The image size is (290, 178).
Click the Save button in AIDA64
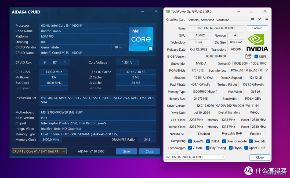click(126, 151)
